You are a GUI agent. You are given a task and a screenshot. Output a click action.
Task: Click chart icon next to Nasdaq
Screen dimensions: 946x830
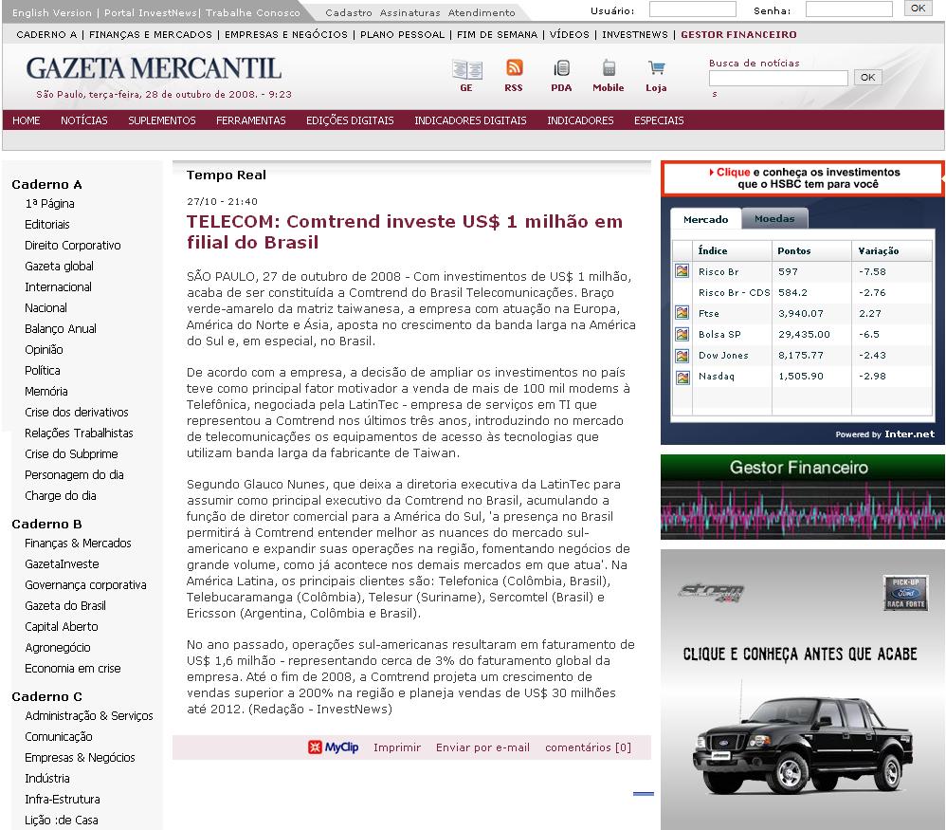682,377
